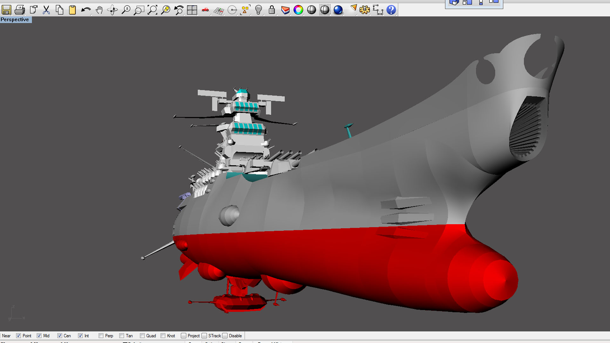This screenshot has width=610, height=343.
Task: Uncheck the Cen object snap
Action: (60, 336)
